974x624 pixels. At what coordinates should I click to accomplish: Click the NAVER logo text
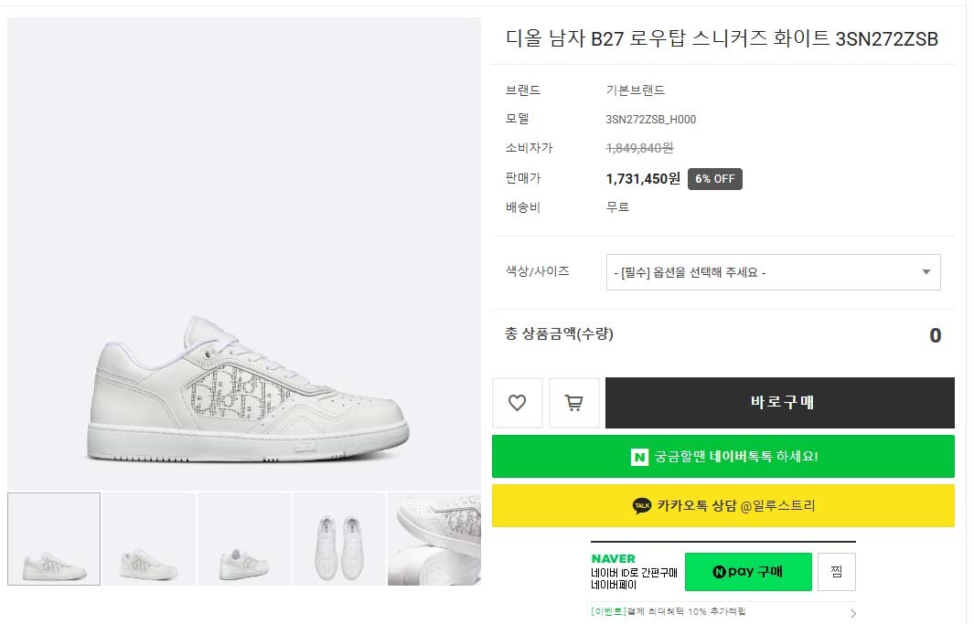pos(613,558)
